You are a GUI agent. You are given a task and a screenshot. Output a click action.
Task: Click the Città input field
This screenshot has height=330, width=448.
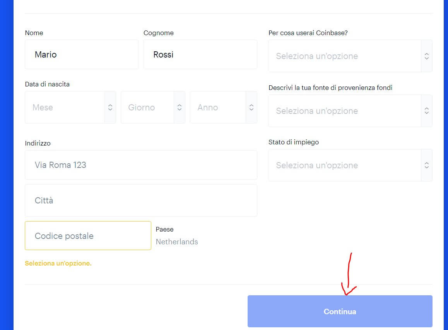coord(141,200)
